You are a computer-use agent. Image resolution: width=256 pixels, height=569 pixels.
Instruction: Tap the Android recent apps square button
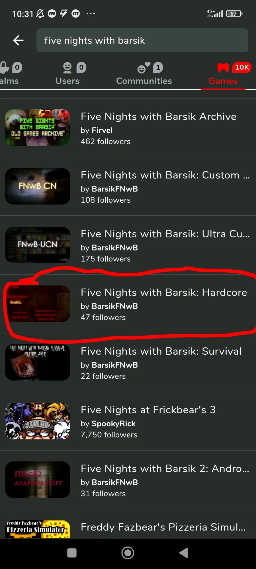72,553
